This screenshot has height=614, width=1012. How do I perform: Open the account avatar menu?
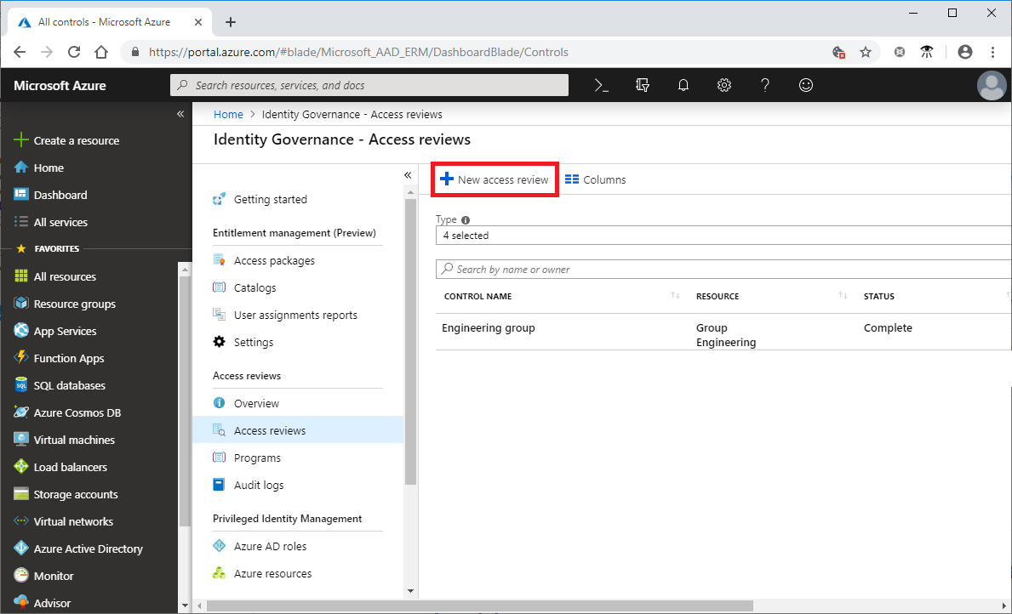pos(992,85)
